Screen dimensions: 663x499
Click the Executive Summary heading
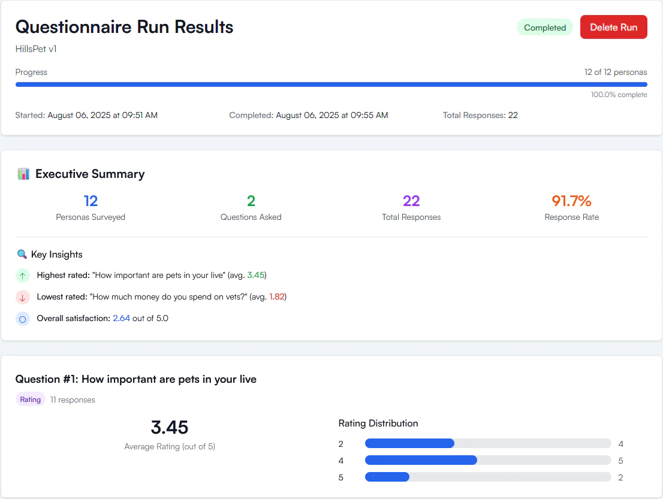[x=90, y=174]
